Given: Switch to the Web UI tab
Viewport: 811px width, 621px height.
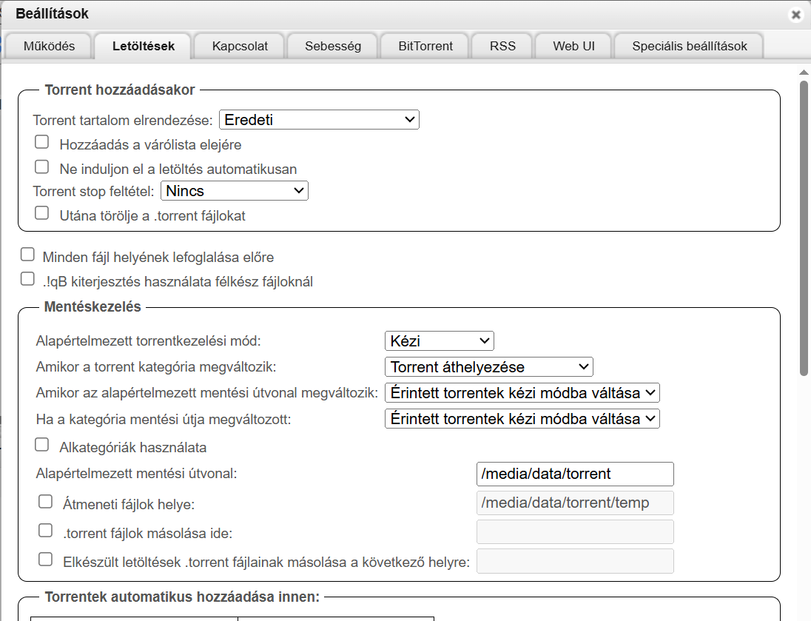Looking at the screenshot, I should pyautogui.click(x=573, y=46).
